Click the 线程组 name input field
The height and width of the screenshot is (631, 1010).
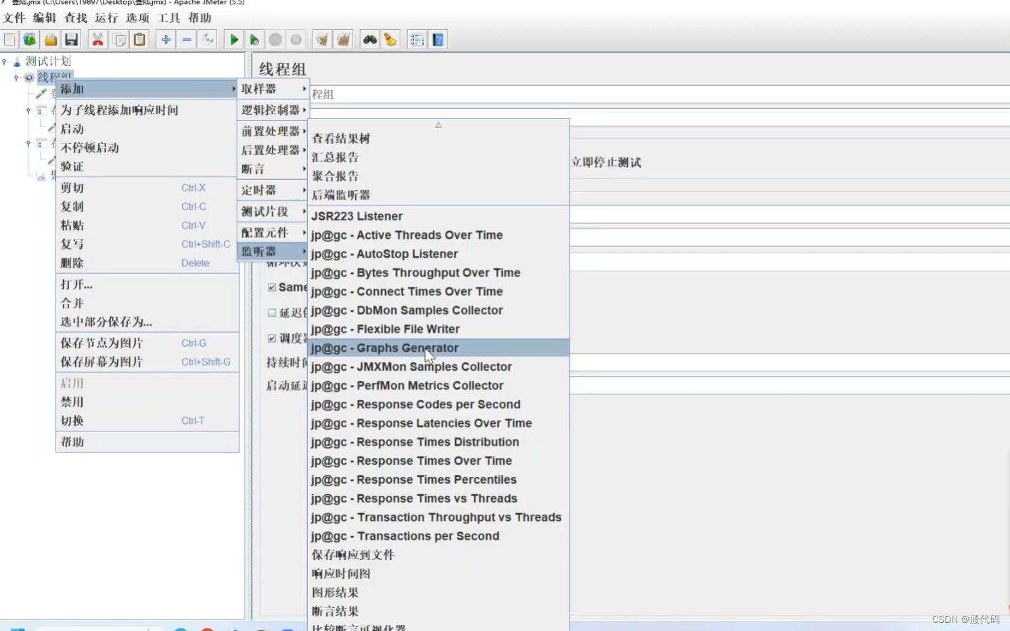659,94
